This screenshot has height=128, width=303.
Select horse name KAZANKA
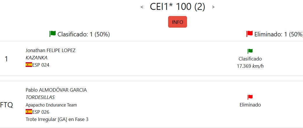(x=36, y=58)
